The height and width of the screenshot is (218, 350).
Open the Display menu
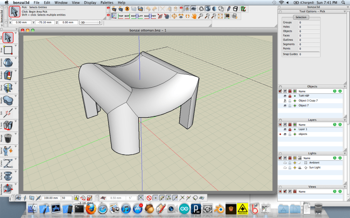tap(90, 2)
